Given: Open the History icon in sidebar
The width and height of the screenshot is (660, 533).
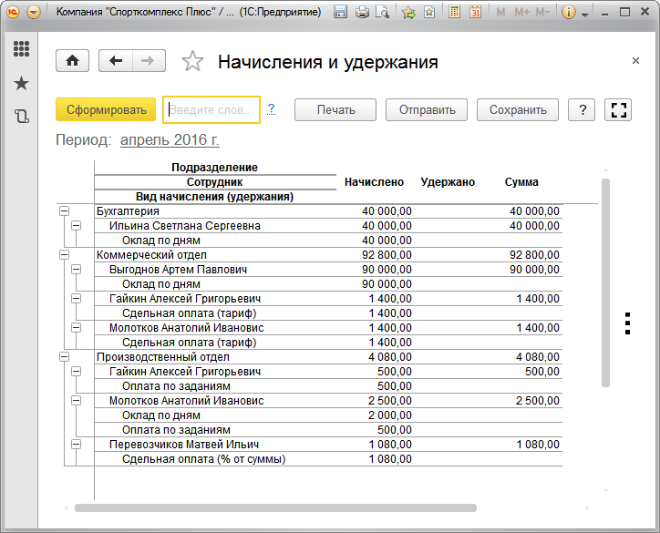Looking at the screenshot, I should [21, 117].
